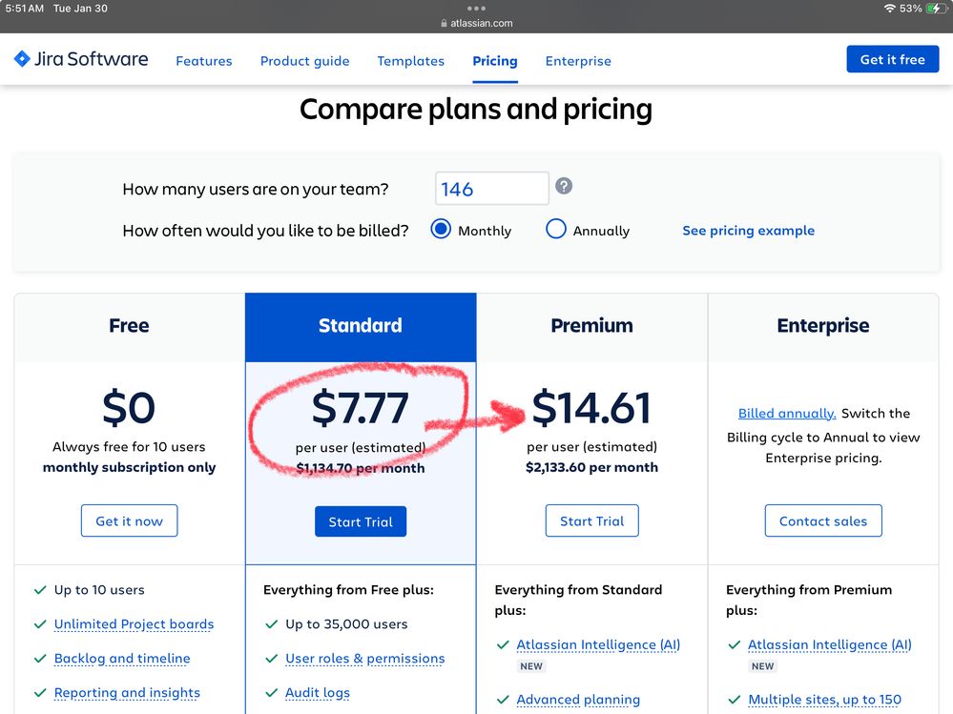Open See pricing example link

pos(748,231)
